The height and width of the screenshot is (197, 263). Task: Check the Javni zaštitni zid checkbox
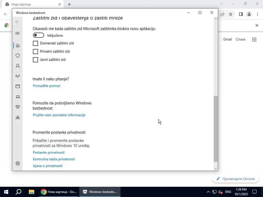pyautogui.click(x=35, y=60)
